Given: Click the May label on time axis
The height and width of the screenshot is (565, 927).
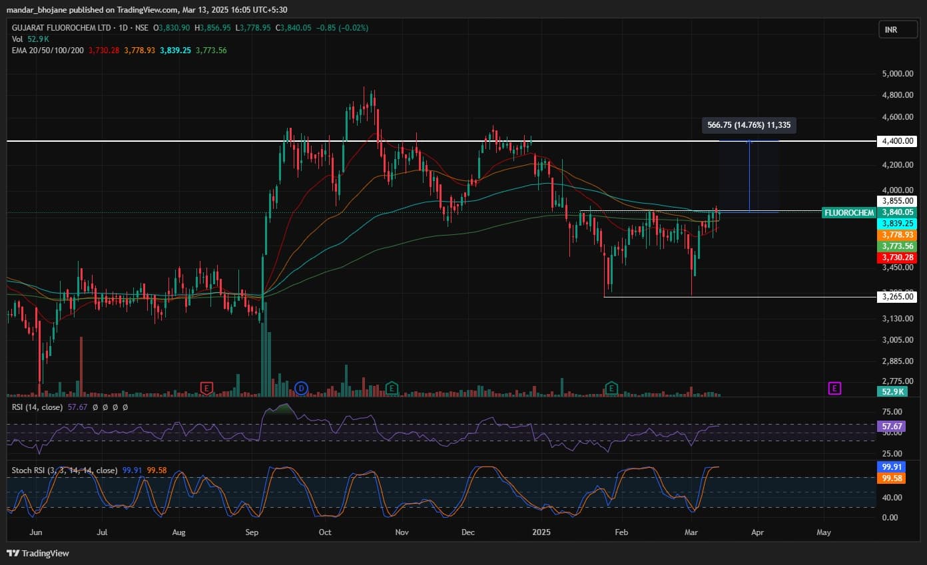Looking at the screenshot, I should (x=824, y=532).
